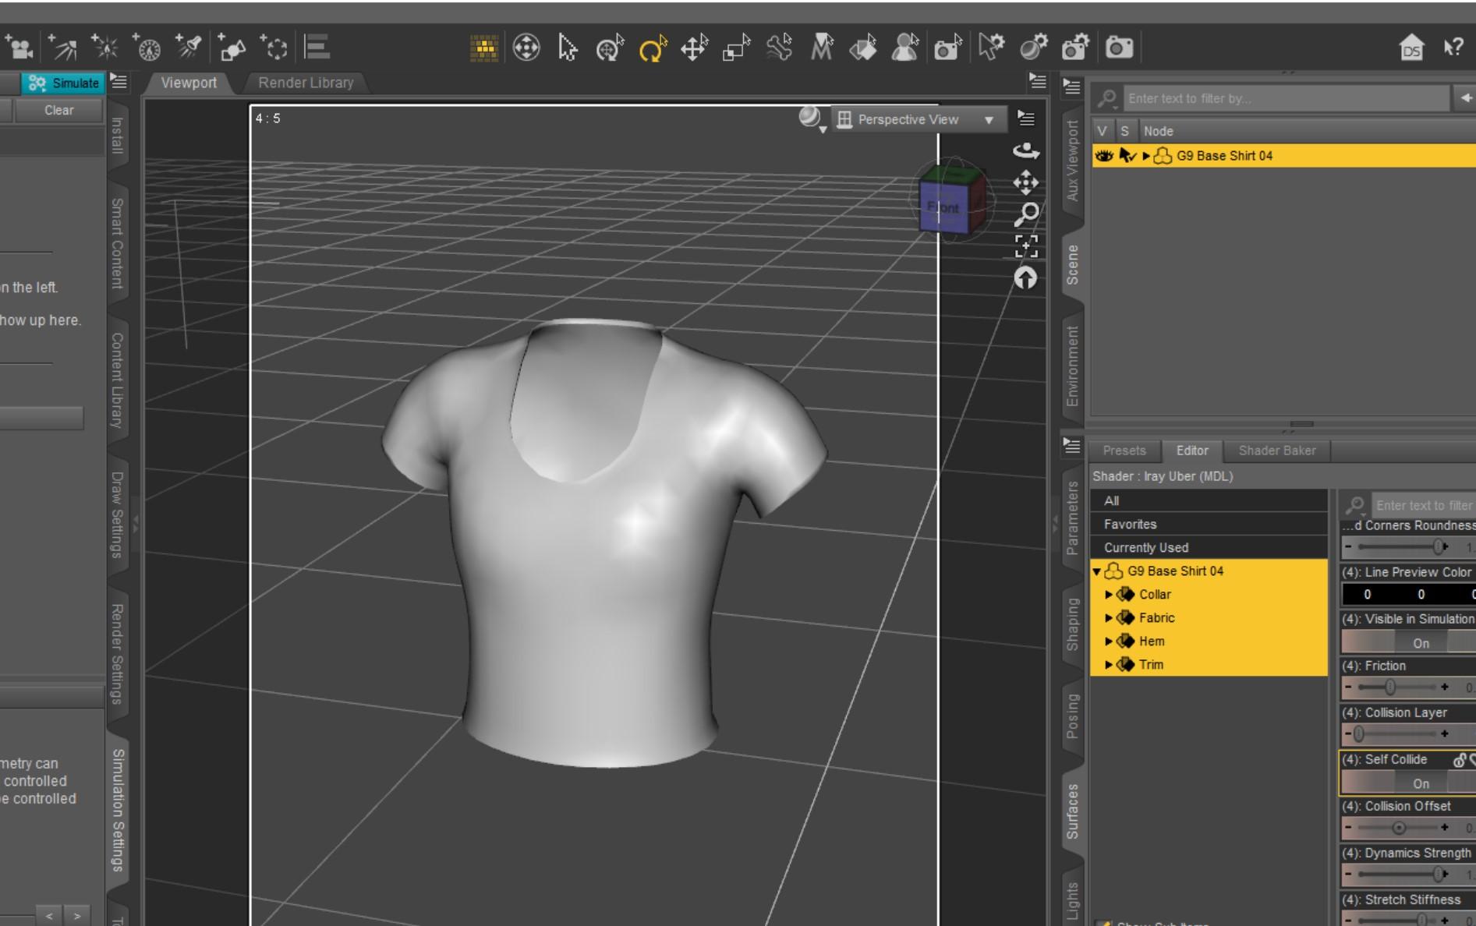Click the Friction slider handle
Viewport: 1476px width, 926px height.
pyautogui.click(x=1389, y=687)
